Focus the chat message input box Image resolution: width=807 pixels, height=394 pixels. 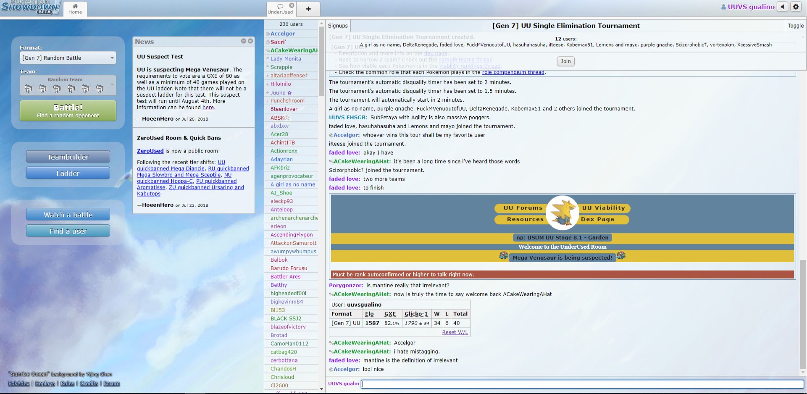tap(582, 384)
